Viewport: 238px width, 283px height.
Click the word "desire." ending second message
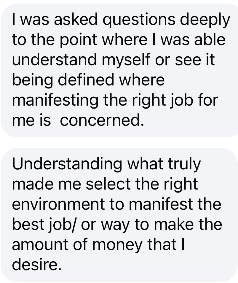37,264
